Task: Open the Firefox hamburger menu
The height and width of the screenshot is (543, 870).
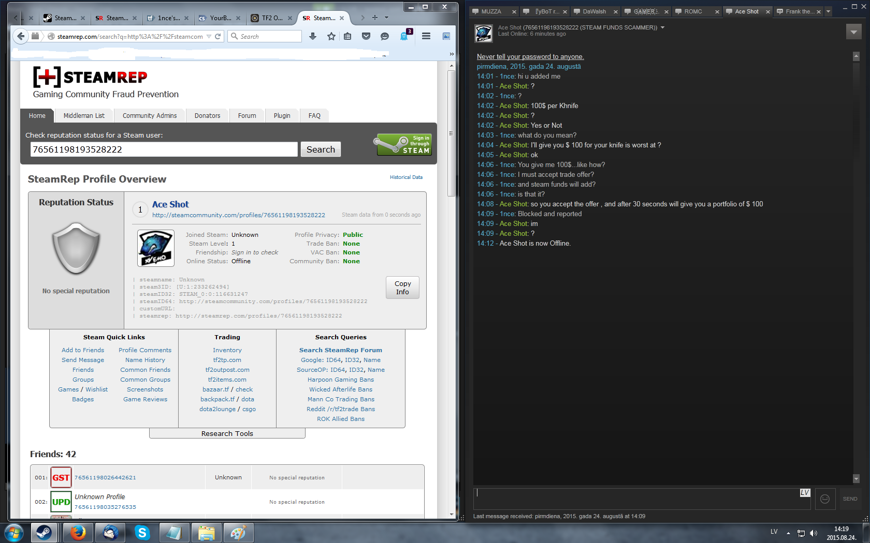Action: (426, 36)
